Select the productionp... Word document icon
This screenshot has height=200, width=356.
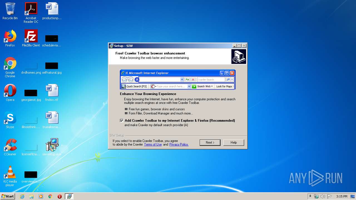(x=52, y=11)
